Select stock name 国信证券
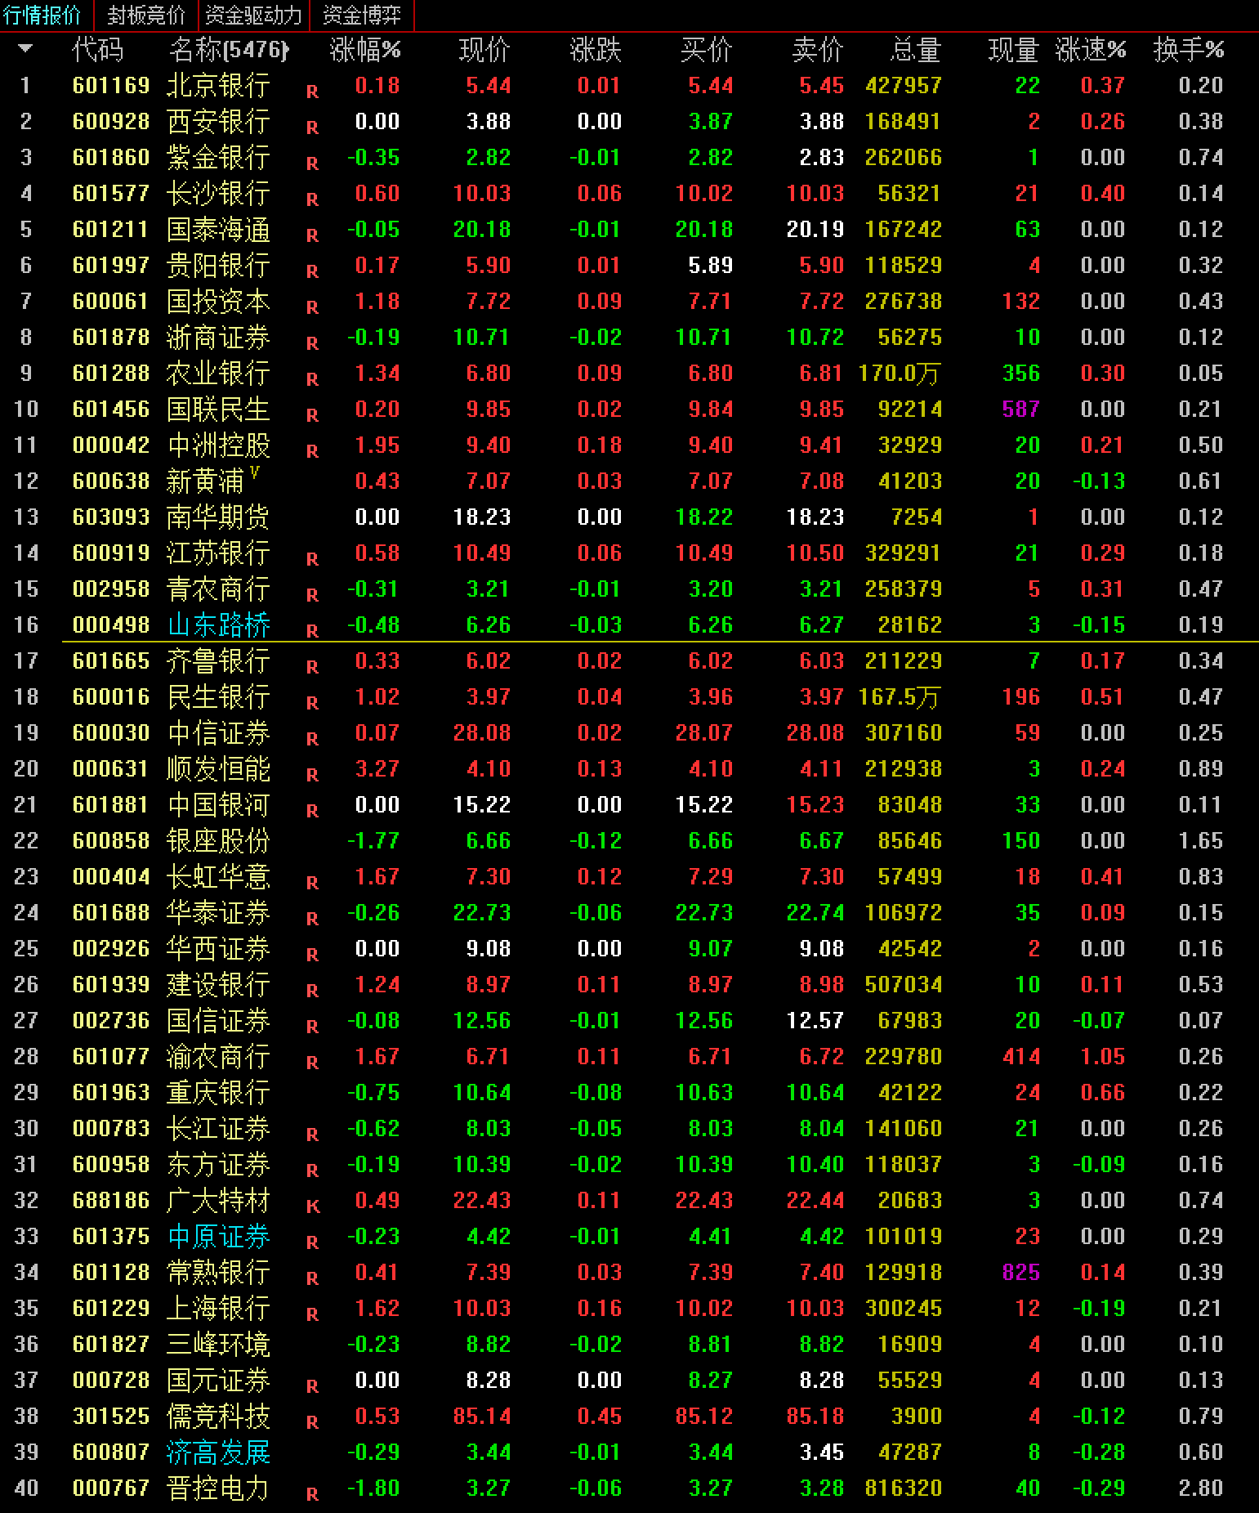The height and width of the screenshot is (1513, 1259). [x=218, y=1021]
